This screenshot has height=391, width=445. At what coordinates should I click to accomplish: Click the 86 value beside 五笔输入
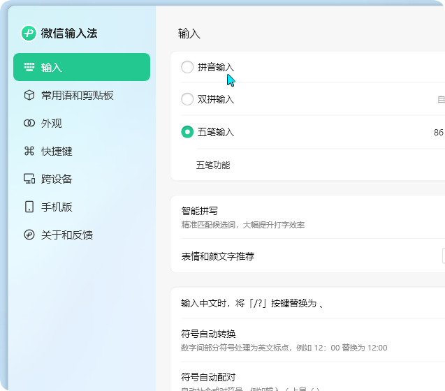click(x=438, y=132)
